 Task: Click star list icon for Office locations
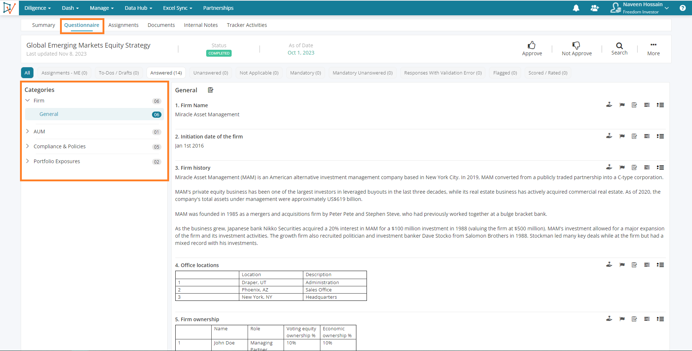tap(660, 265)
